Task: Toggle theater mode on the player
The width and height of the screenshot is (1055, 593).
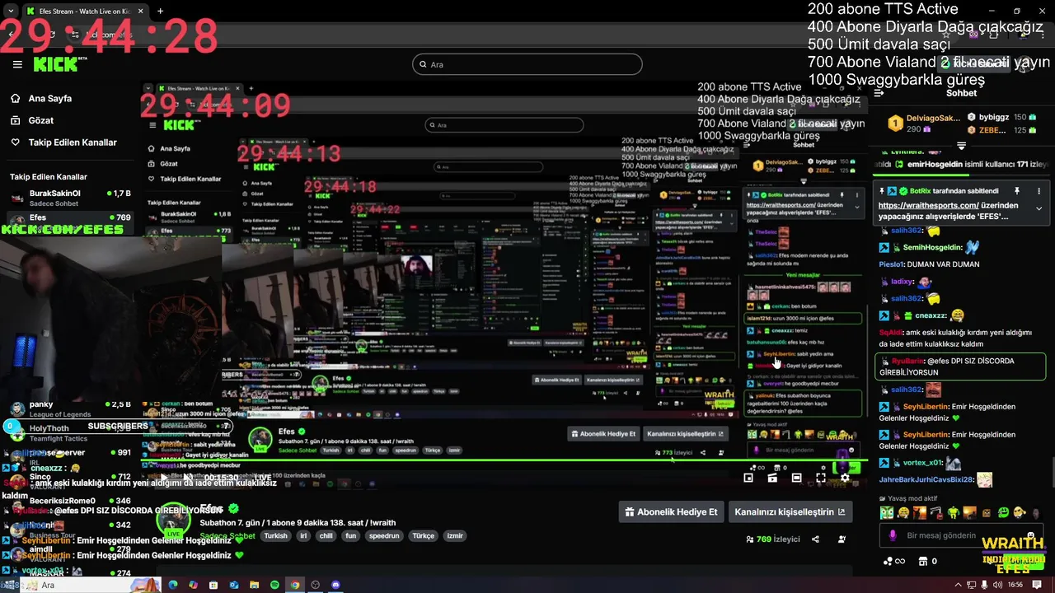Action: (796, 478)
